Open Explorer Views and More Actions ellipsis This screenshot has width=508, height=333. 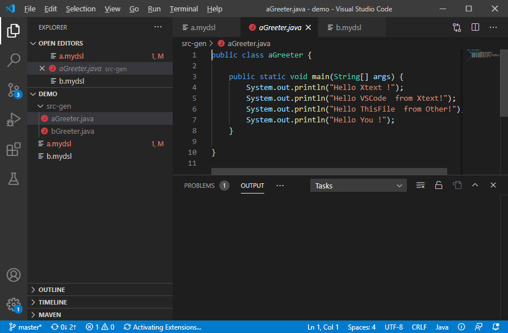pos(158,27)
